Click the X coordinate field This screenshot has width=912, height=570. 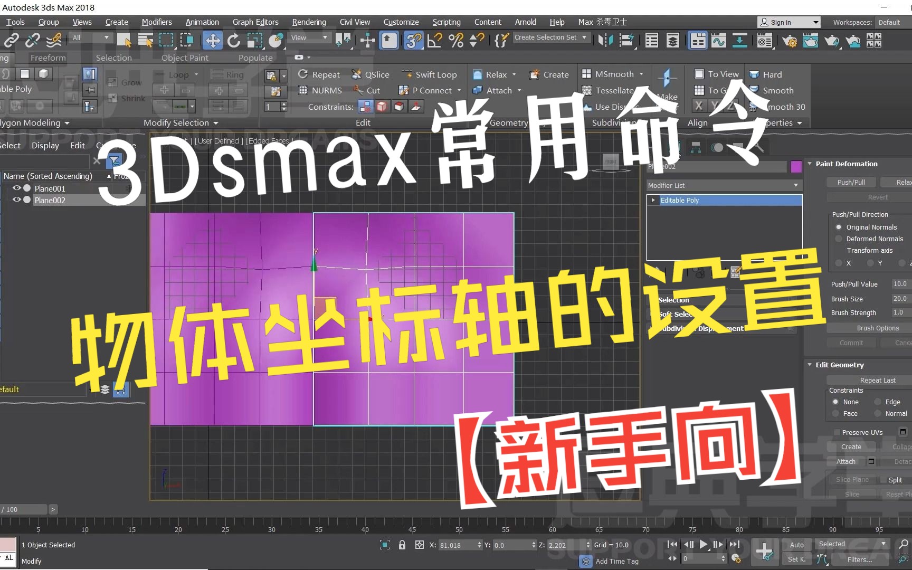point(460,545)
